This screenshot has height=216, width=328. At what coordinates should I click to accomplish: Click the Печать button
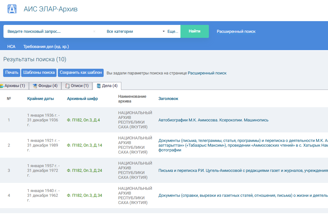[x=12, y=73]
